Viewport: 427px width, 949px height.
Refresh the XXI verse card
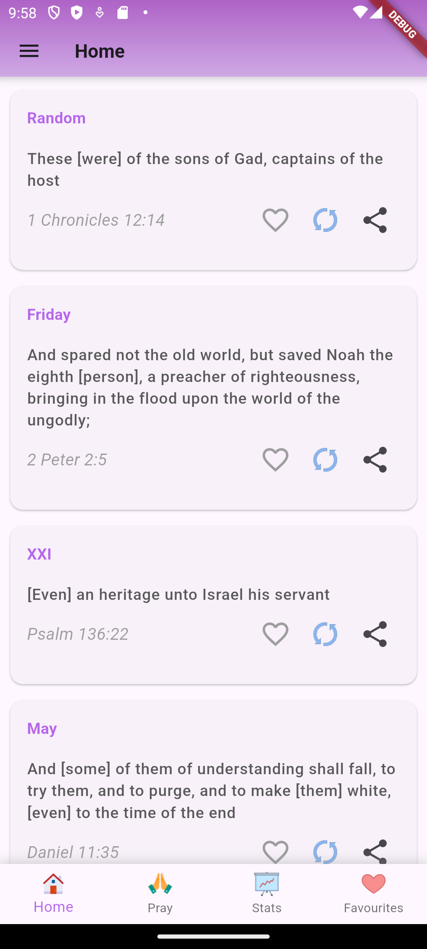pyautogui.click(x=325, y=634)
